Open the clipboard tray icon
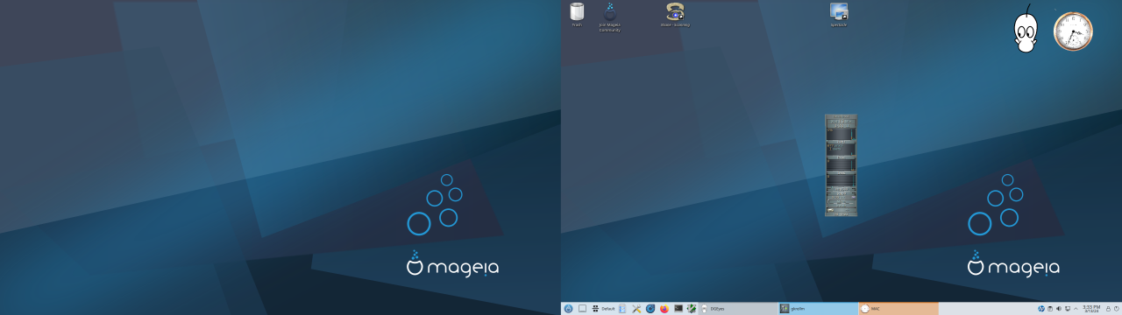This screenshot has width=1122, height=315. tap(1050, 309)
